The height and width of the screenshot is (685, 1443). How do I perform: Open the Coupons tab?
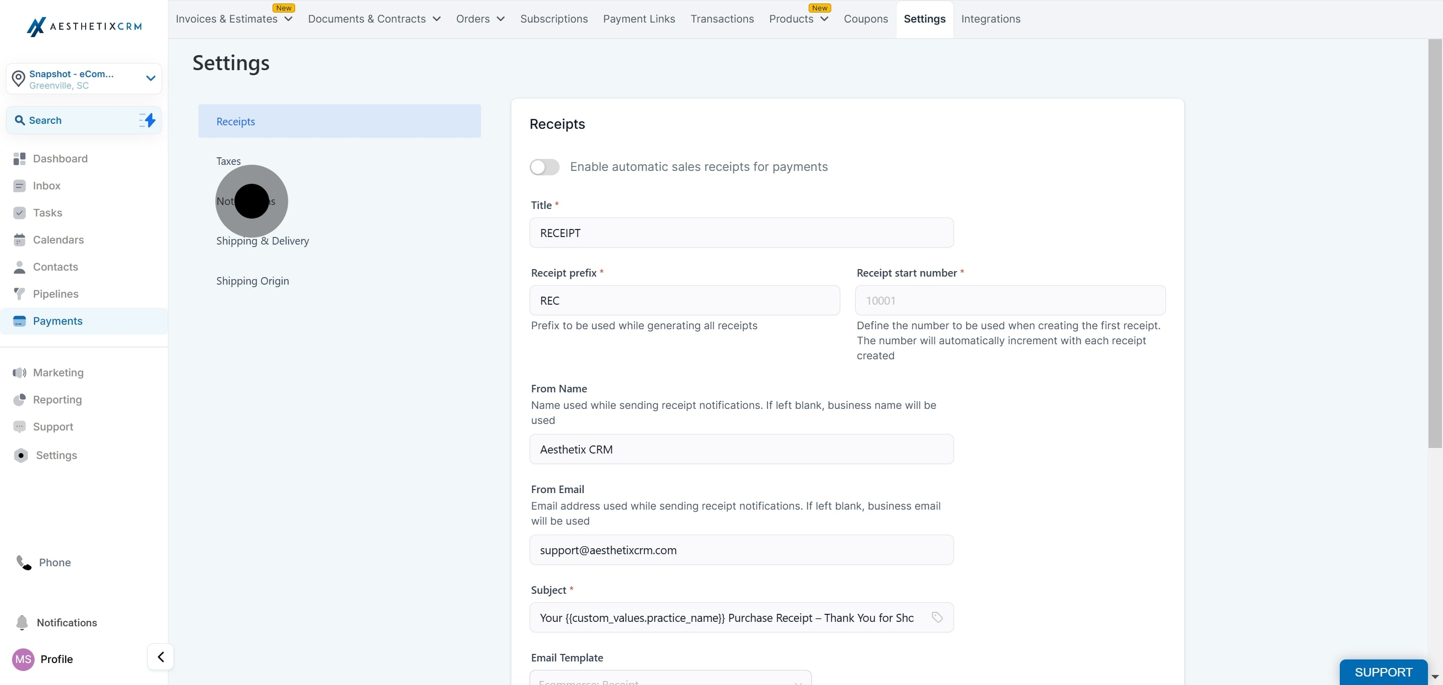click(865, 19)
